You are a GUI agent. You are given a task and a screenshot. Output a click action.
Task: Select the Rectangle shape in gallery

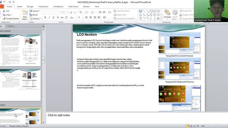click(x=151, y=11)
